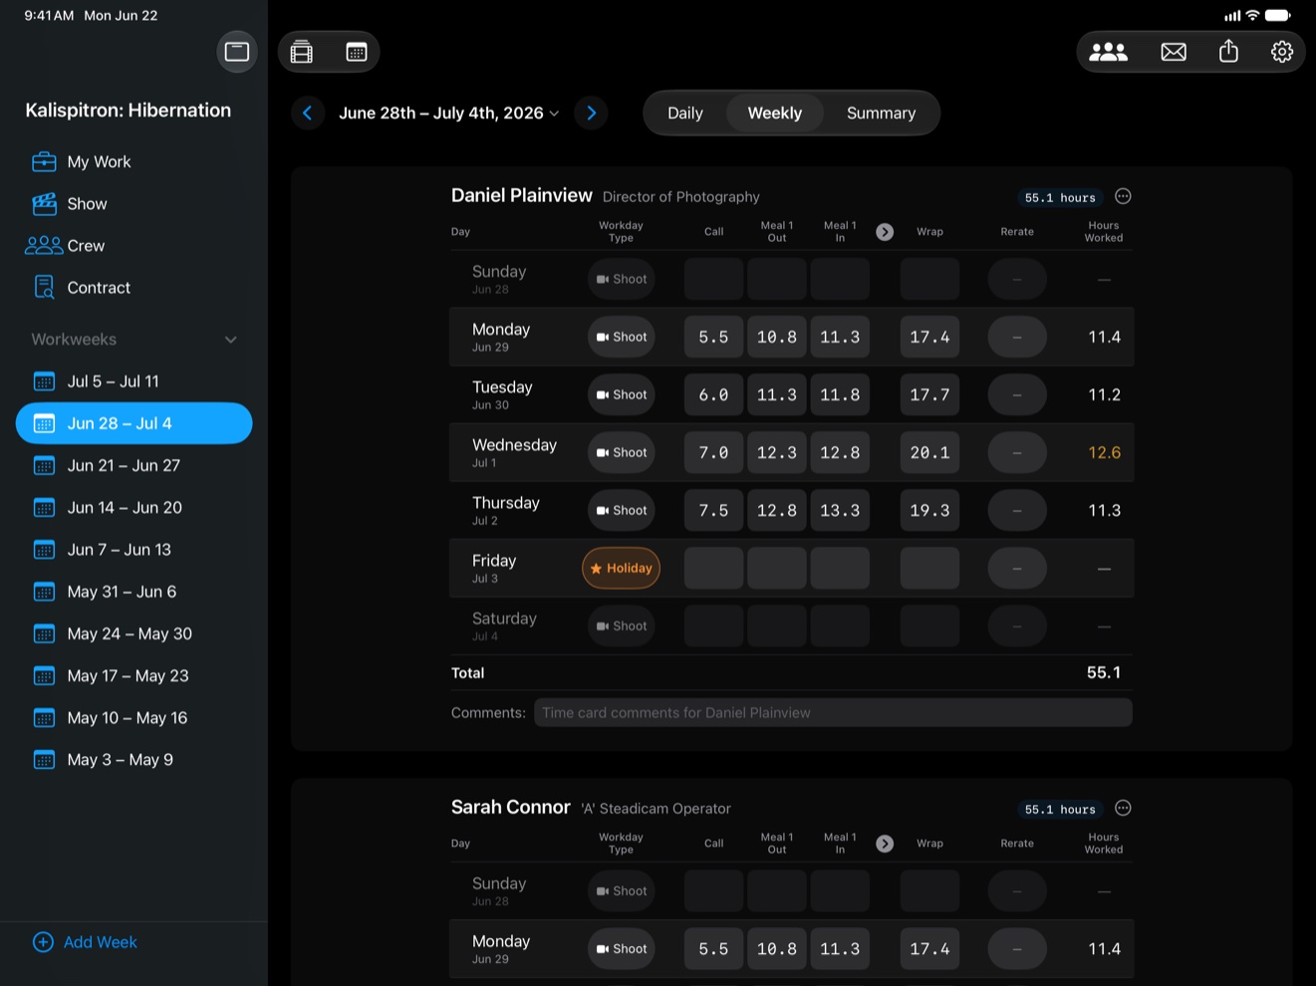Select workweek Jul 5 – Jul 11
Screen dimensions: 1316x986
point(133,381)
